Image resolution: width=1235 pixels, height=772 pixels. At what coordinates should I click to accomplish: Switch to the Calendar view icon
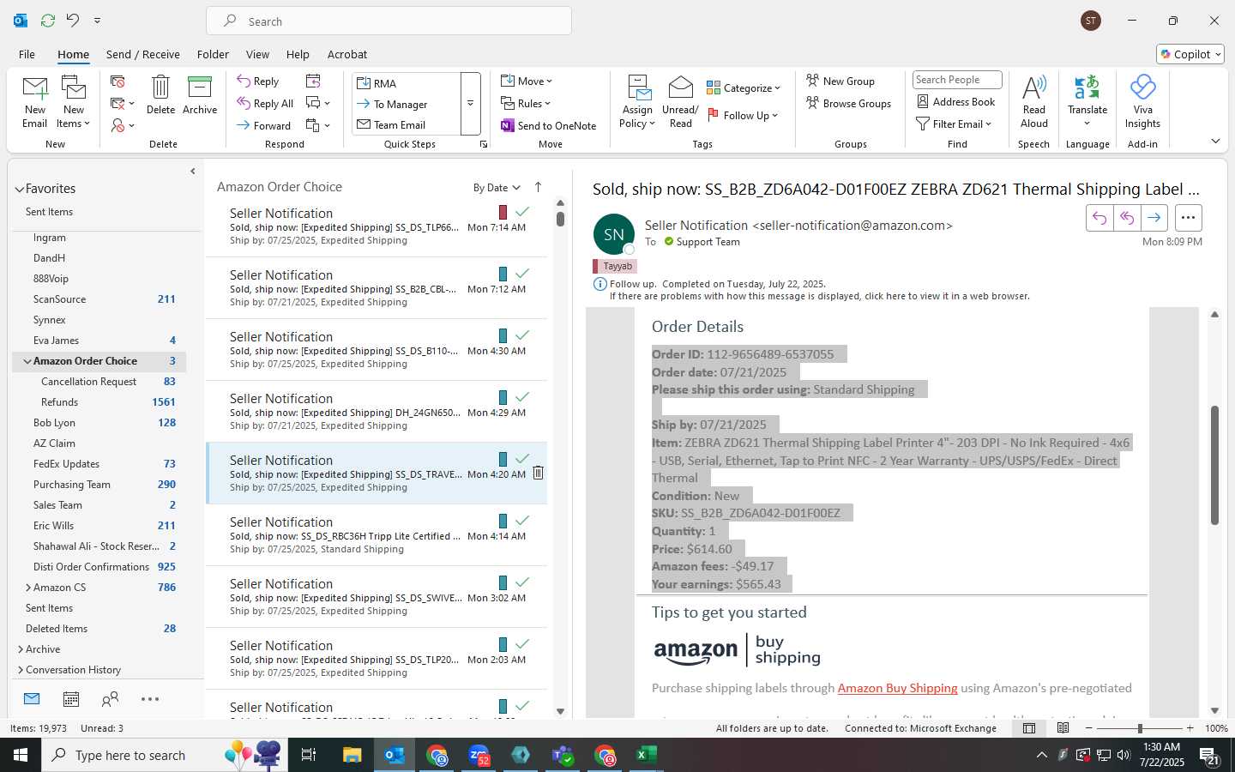[x=71, y=699]
